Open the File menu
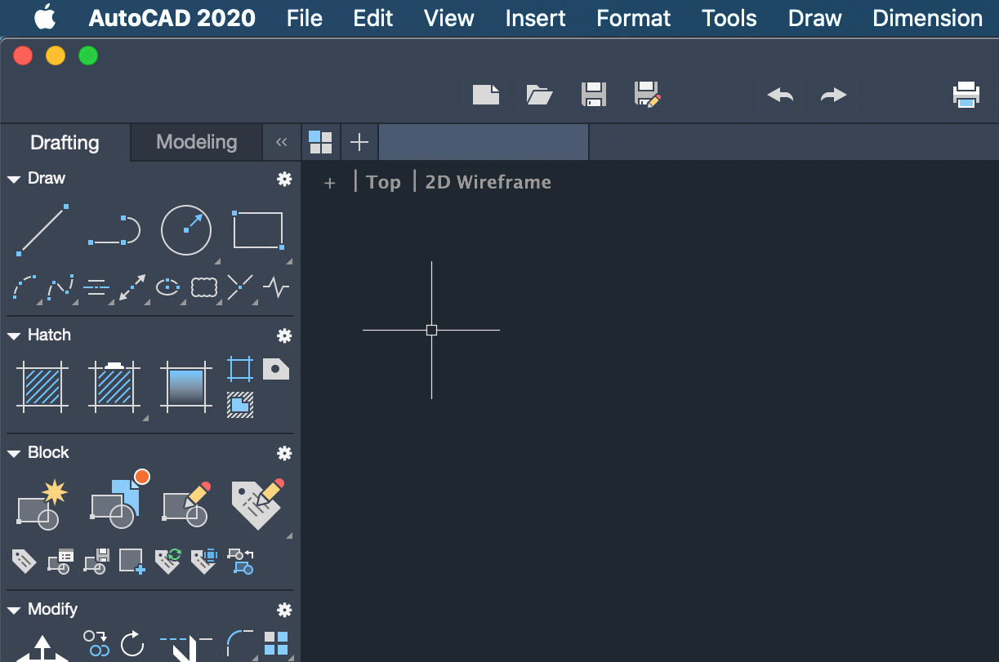999x662 pixels. pyautogui.click(x=305, y=18)
